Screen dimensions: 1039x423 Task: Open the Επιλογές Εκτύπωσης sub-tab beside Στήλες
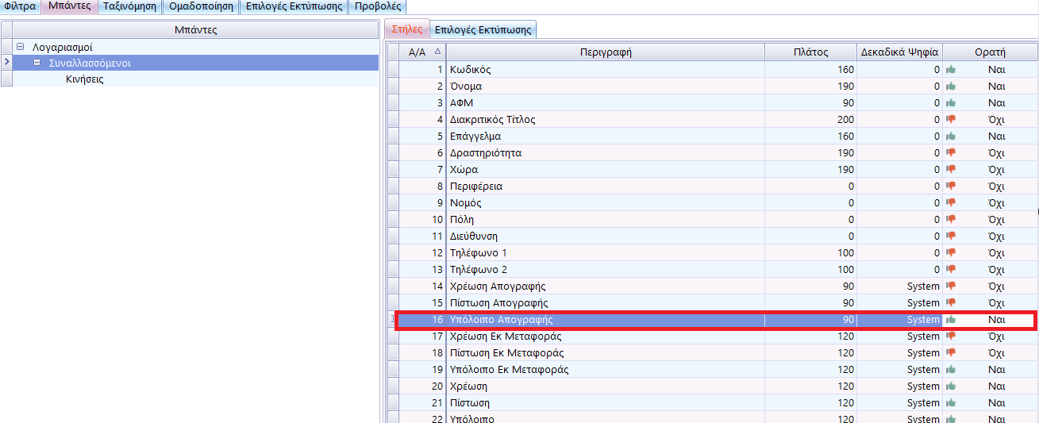[x=483, y=30]
